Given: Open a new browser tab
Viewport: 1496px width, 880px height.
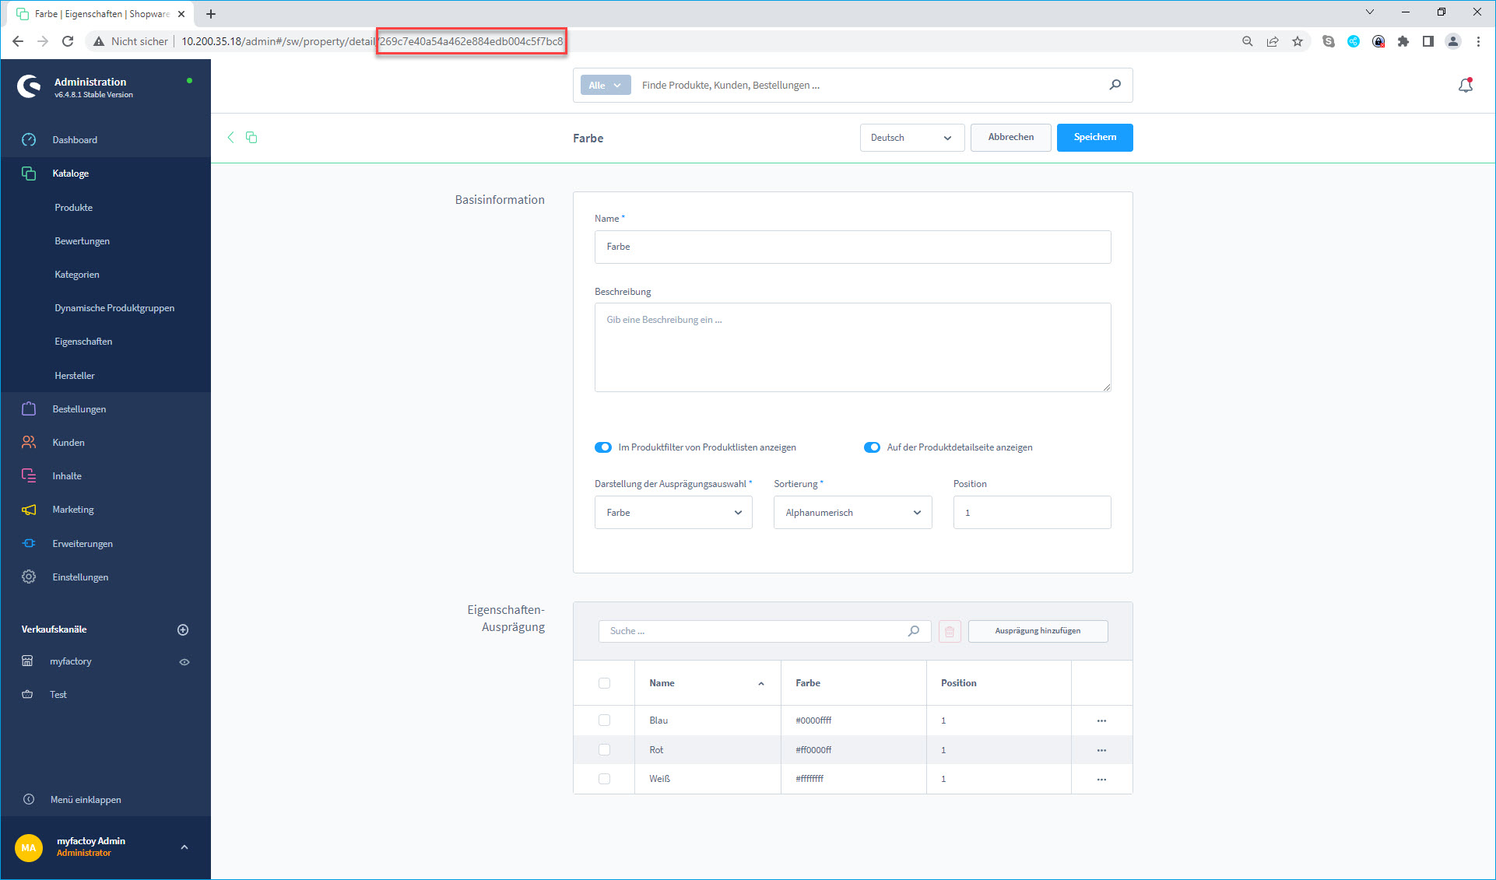Looking at the screenshot, I should pos(211,14).
